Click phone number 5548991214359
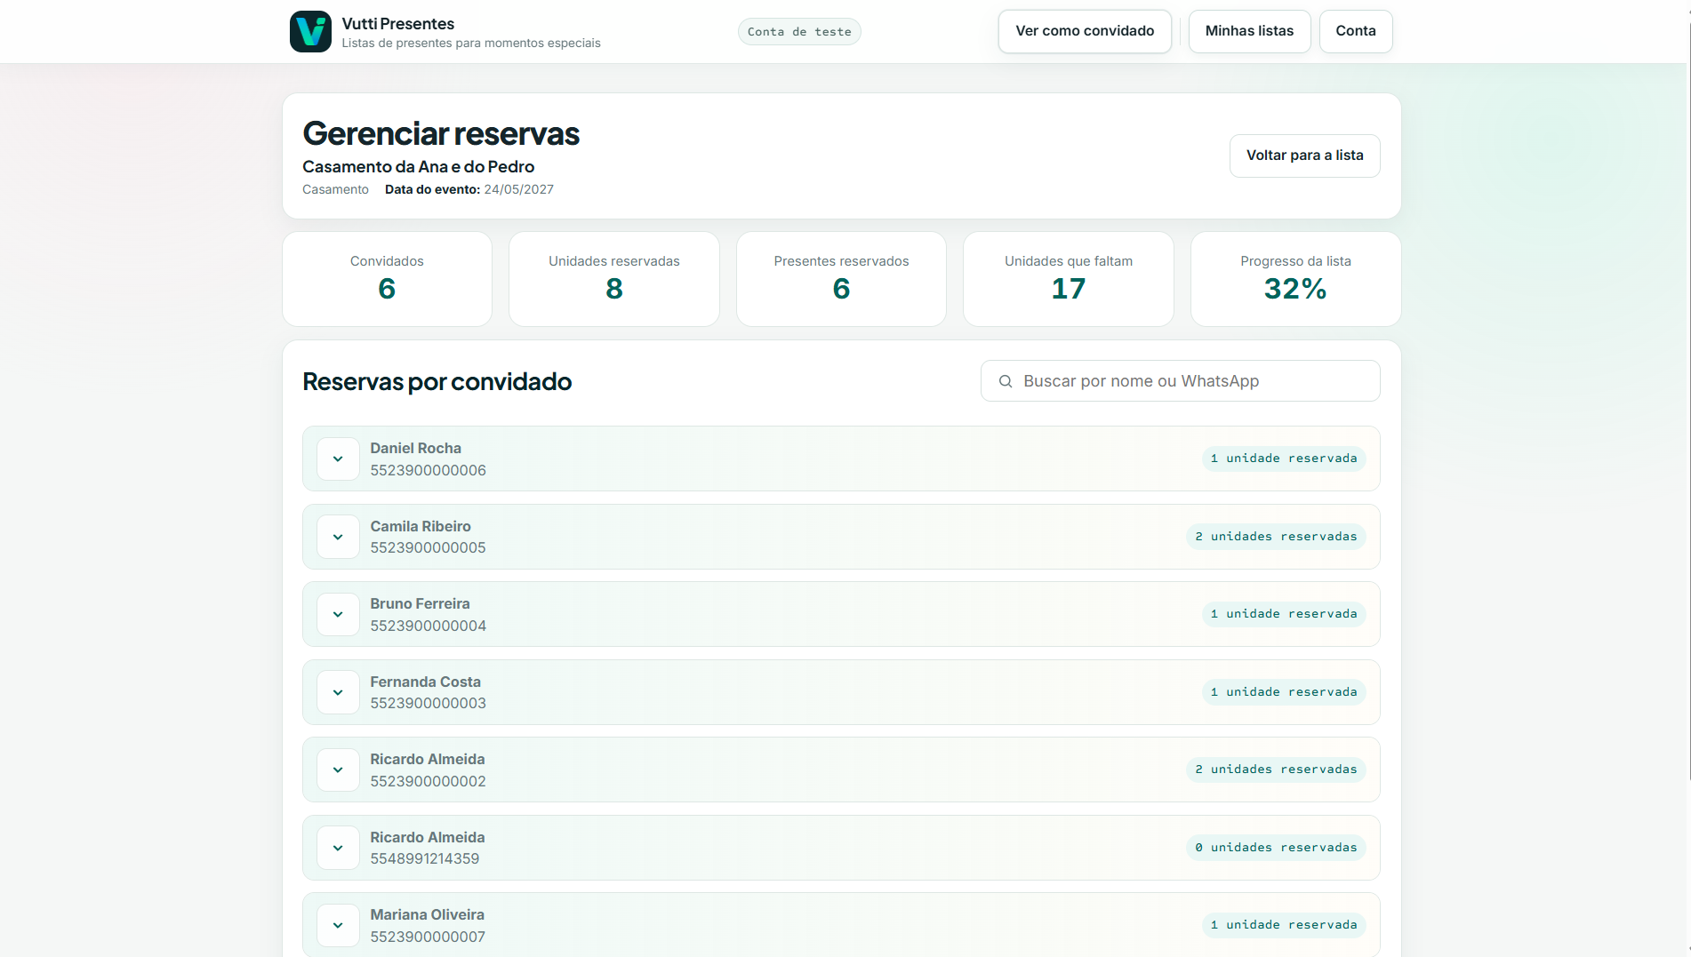The width and height of the screenshot is (1691, 957). pos(424,858)
